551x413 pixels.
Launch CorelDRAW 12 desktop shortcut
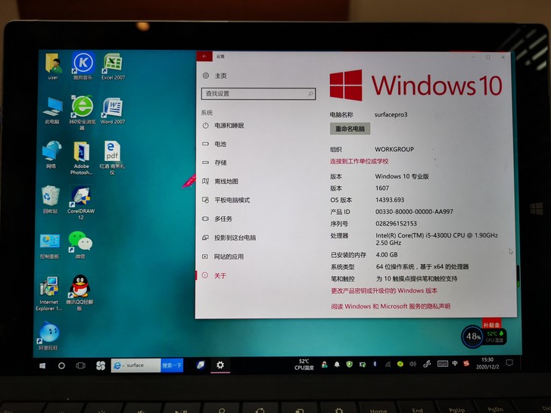[81, 203]
